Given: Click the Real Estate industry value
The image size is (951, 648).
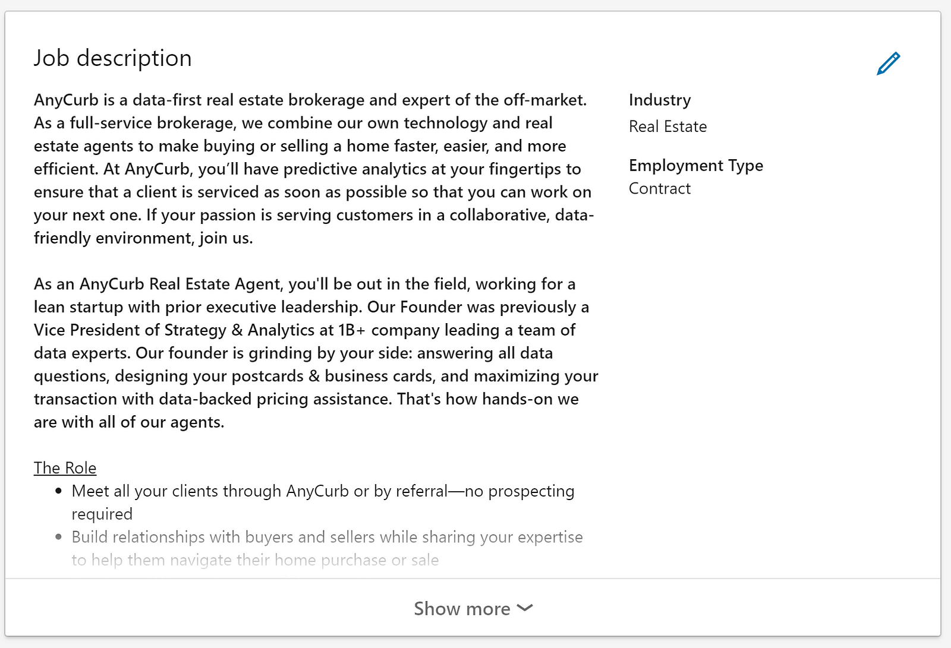Looking at the screenshot, I should coord(667,127).
